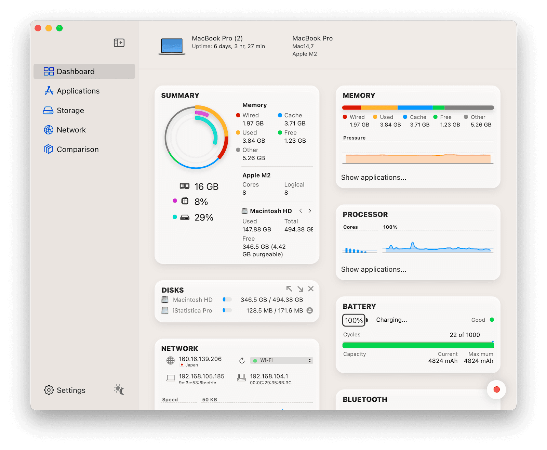Open the Wi-Fi interface dropdown
Screen dimensions: 547x450
pos(281,360)
